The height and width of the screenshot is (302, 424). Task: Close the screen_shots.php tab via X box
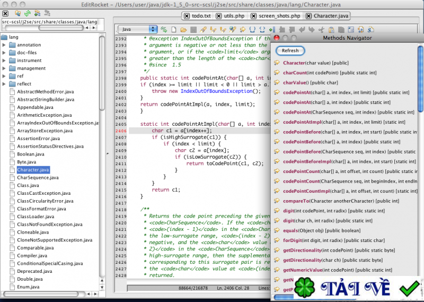[254, 16]
